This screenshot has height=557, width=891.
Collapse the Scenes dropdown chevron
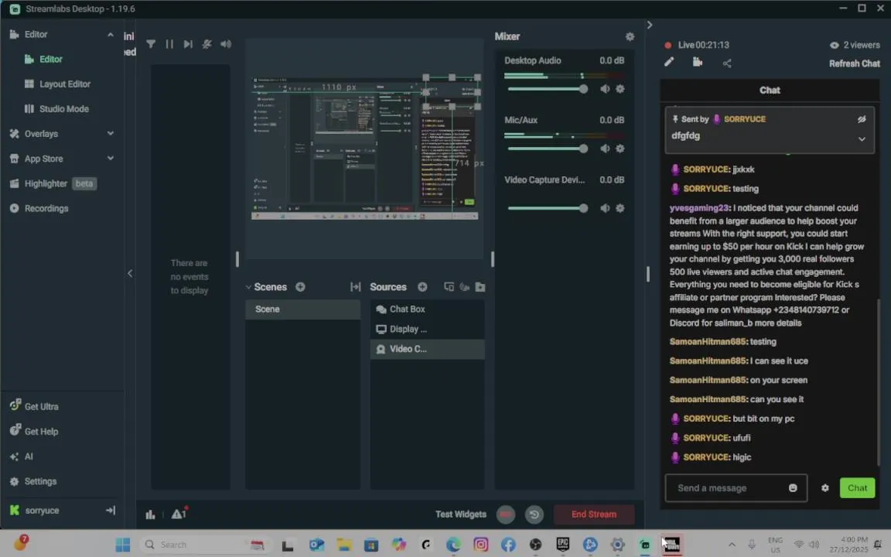click(248, 287)
